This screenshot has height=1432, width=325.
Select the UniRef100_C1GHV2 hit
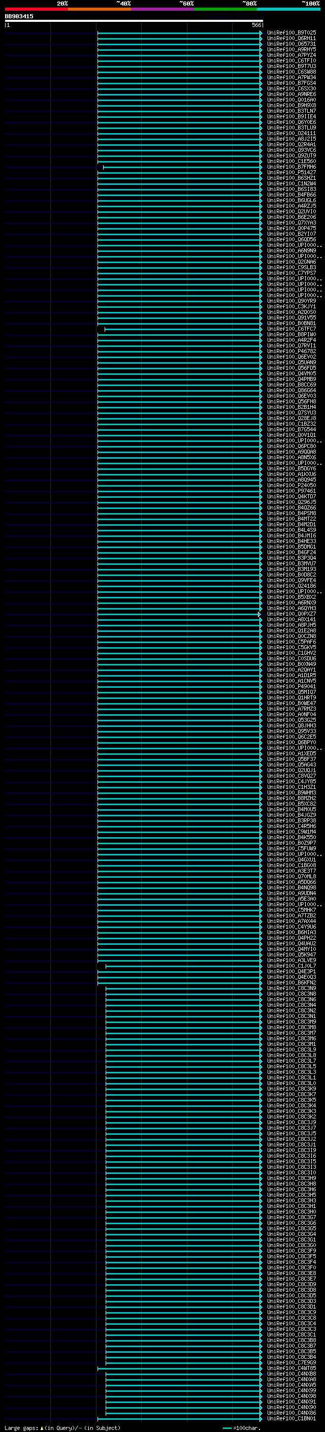tap(291, 653)
